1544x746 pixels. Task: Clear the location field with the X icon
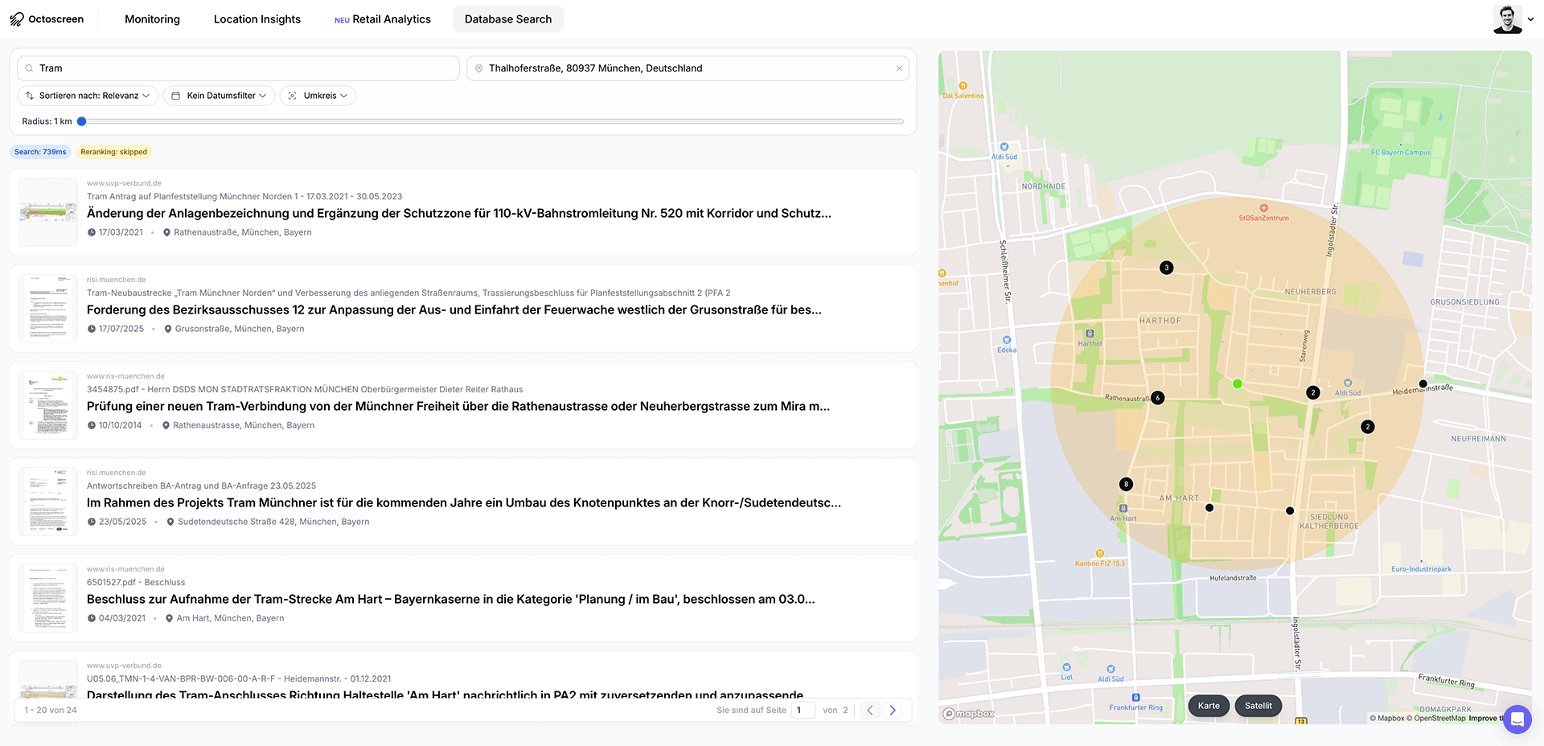tap(898, 68)
